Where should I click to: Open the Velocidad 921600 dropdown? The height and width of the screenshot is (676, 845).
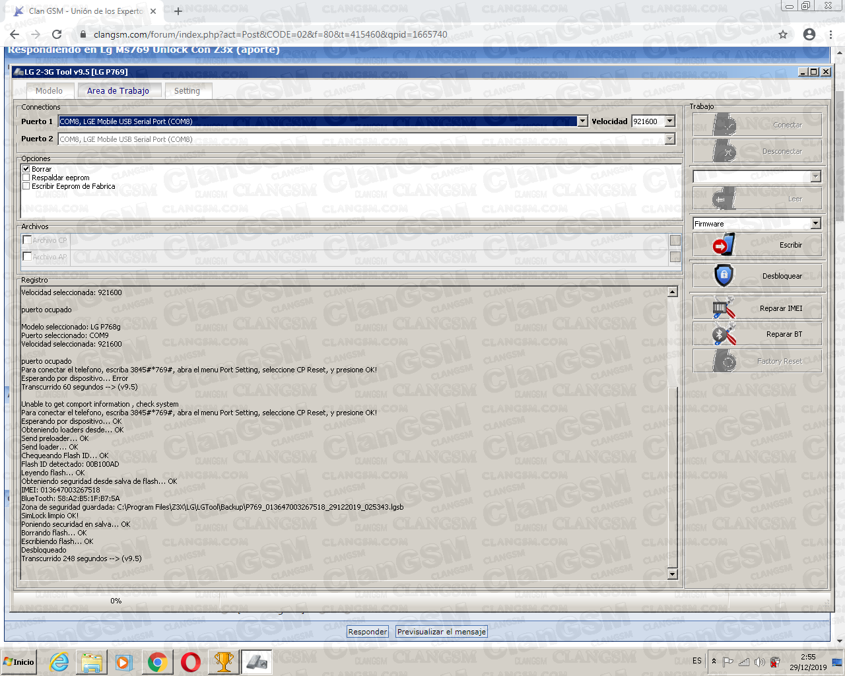[x=670, y=121]
